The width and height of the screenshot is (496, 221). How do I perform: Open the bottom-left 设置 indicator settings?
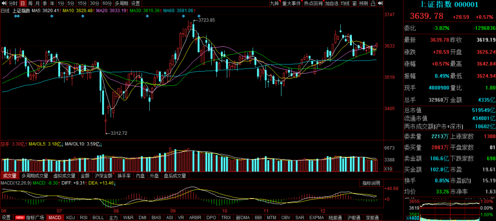coord(6,217)
